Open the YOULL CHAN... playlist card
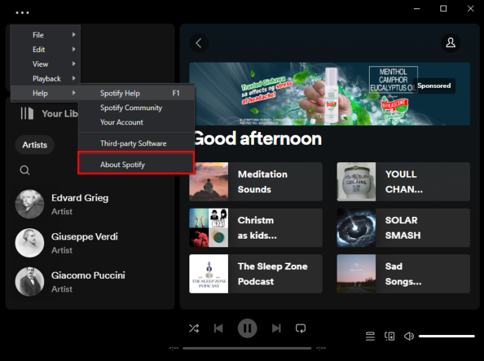The height and width of the screenshot is (361, 484). click(x=403, y=182)
